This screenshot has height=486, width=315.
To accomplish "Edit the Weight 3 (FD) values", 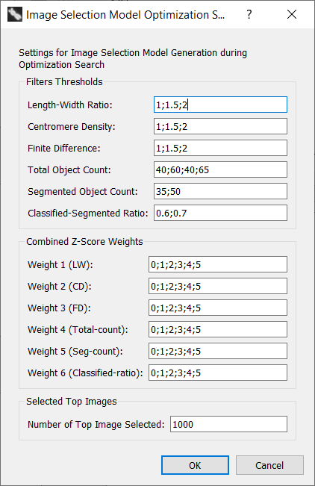I will click(218, 308).
